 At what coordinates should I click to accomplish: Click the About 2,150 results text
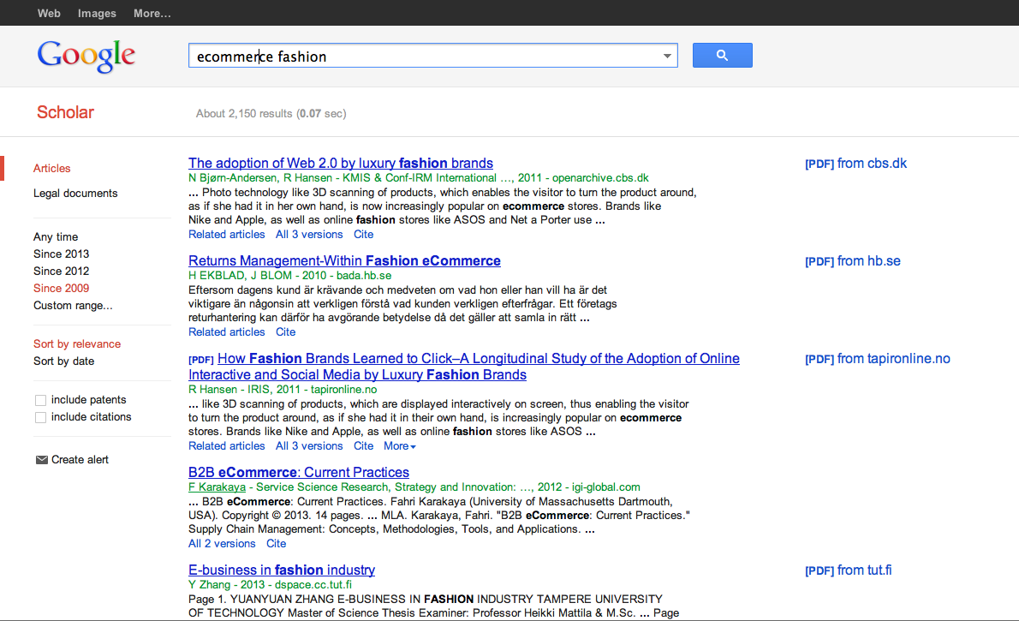271,114
